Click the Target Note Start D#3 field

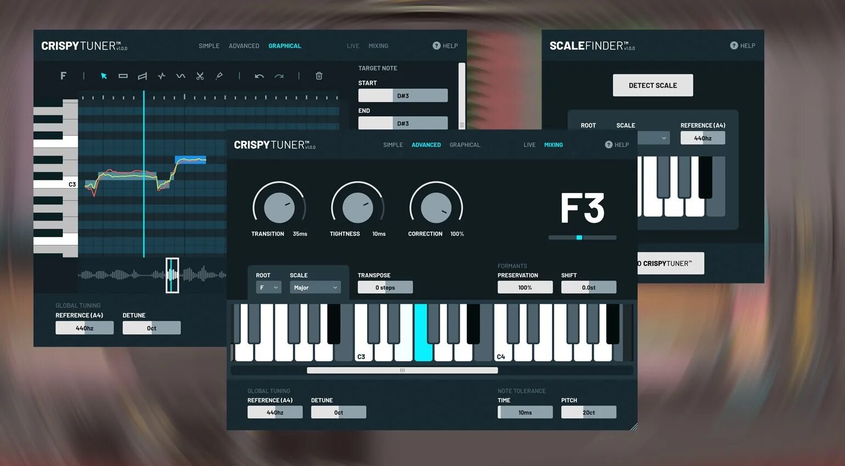point(403,95)
